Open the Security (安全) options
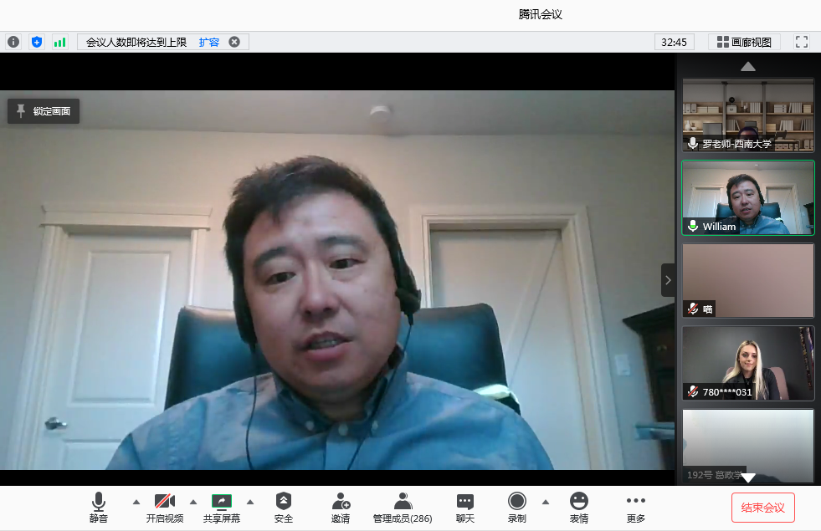Viewport: 821px width, 531px height. click(x=284, y=507)
